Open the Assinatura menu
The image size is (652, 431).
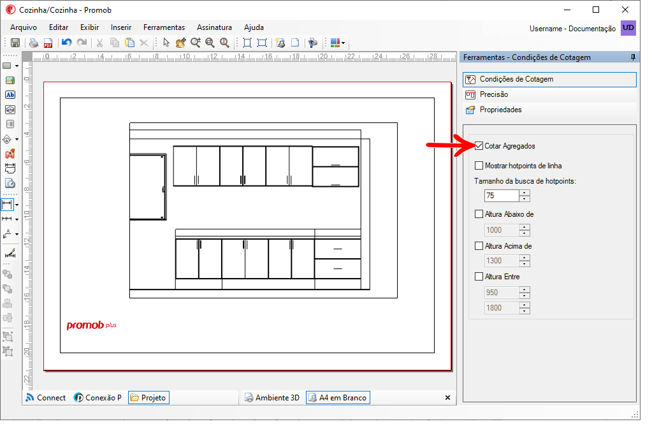pyautogui.click(x=215, y=27)
